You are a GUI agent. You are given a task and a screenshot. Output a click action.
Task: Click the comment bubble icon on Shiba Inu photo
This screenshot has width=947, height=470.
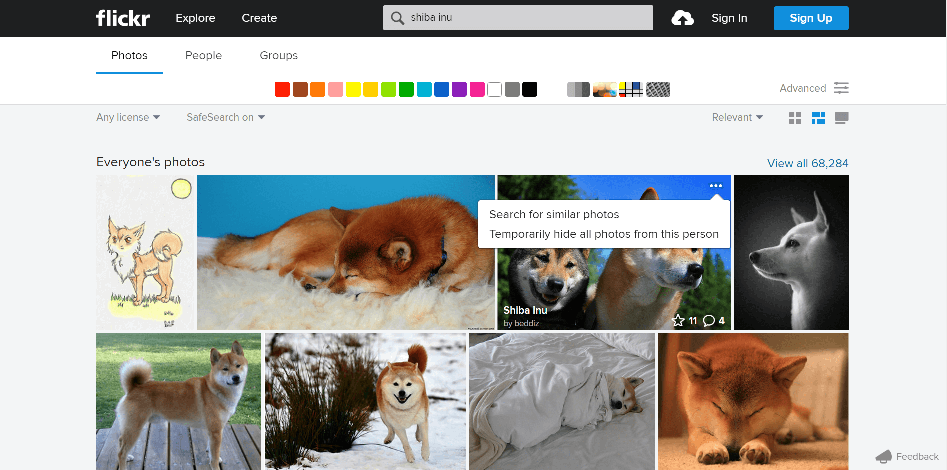709,321
